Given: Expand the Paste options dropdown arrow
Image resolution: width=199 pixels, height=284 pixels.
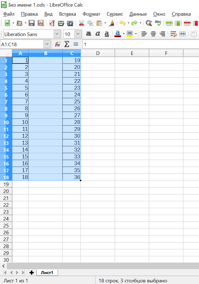Looking at the screenshot, I should click(x=105, y=23).
